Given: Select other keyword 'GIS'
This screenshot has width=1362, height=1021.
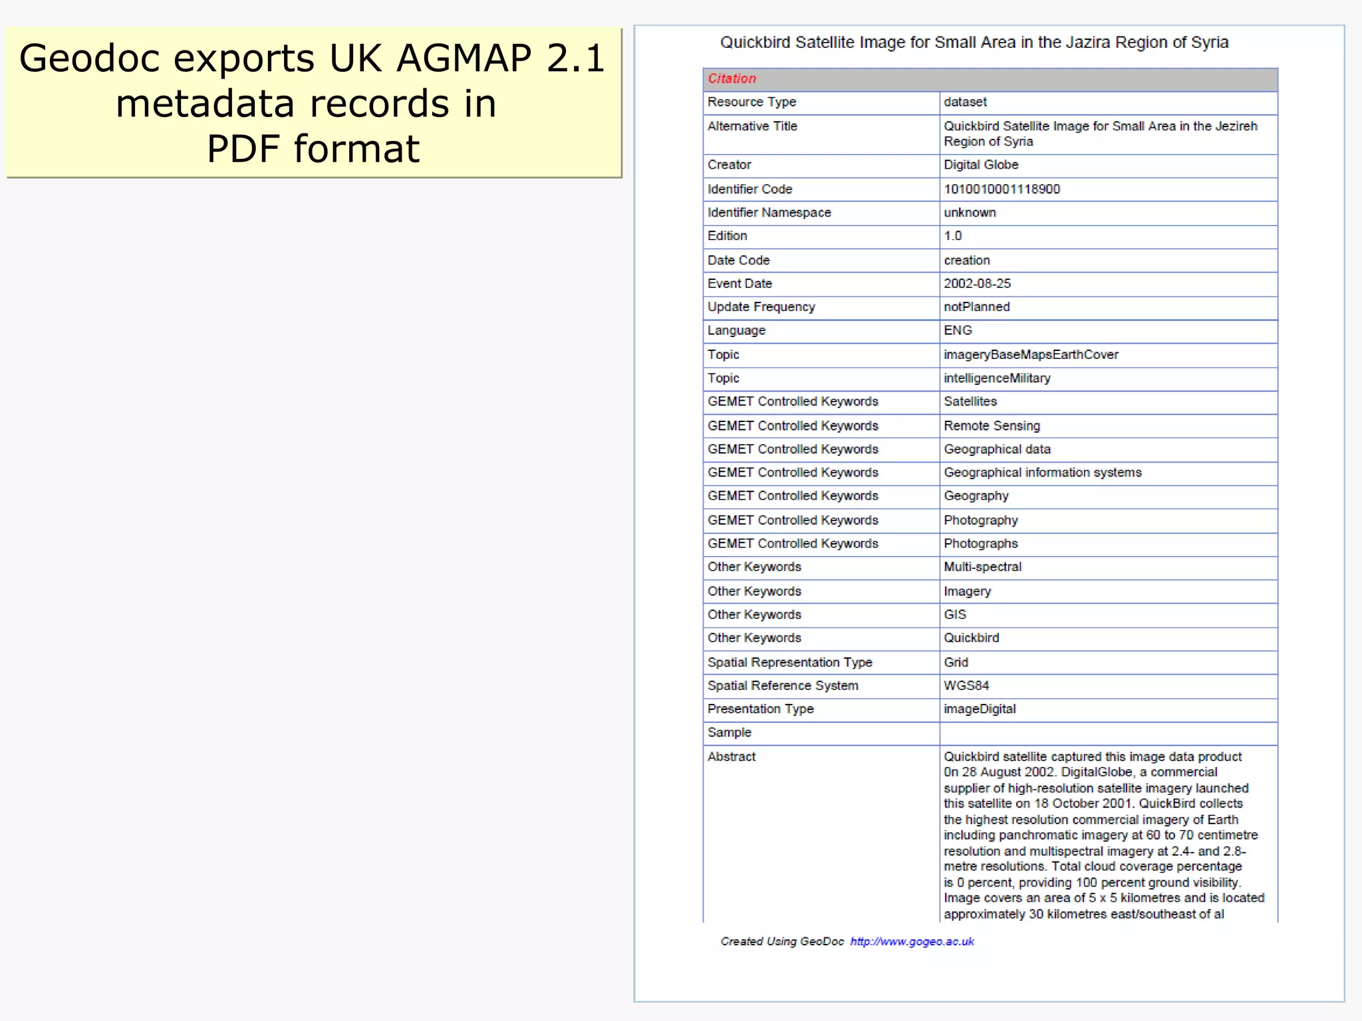Looking at the screenshot, I should pyautogui.click(x=955, y=615).
